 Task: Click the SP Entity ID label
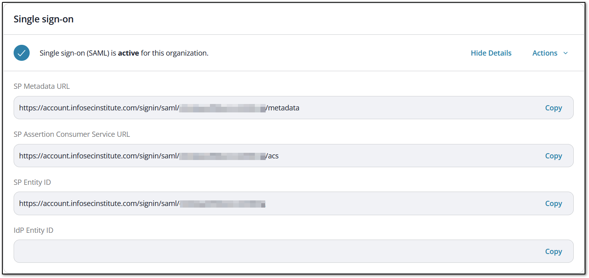pyautogui.click(x=32, y=182)
